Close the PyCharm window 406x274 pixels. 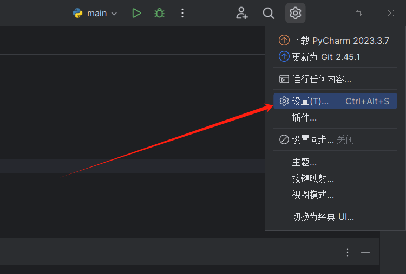391,13
